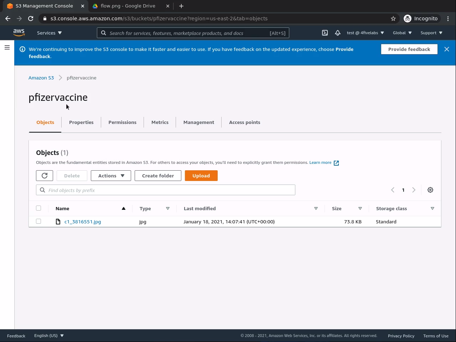The image size is (456, 342).
Task: Close the S3 Management Console tab
Action: 83,6
